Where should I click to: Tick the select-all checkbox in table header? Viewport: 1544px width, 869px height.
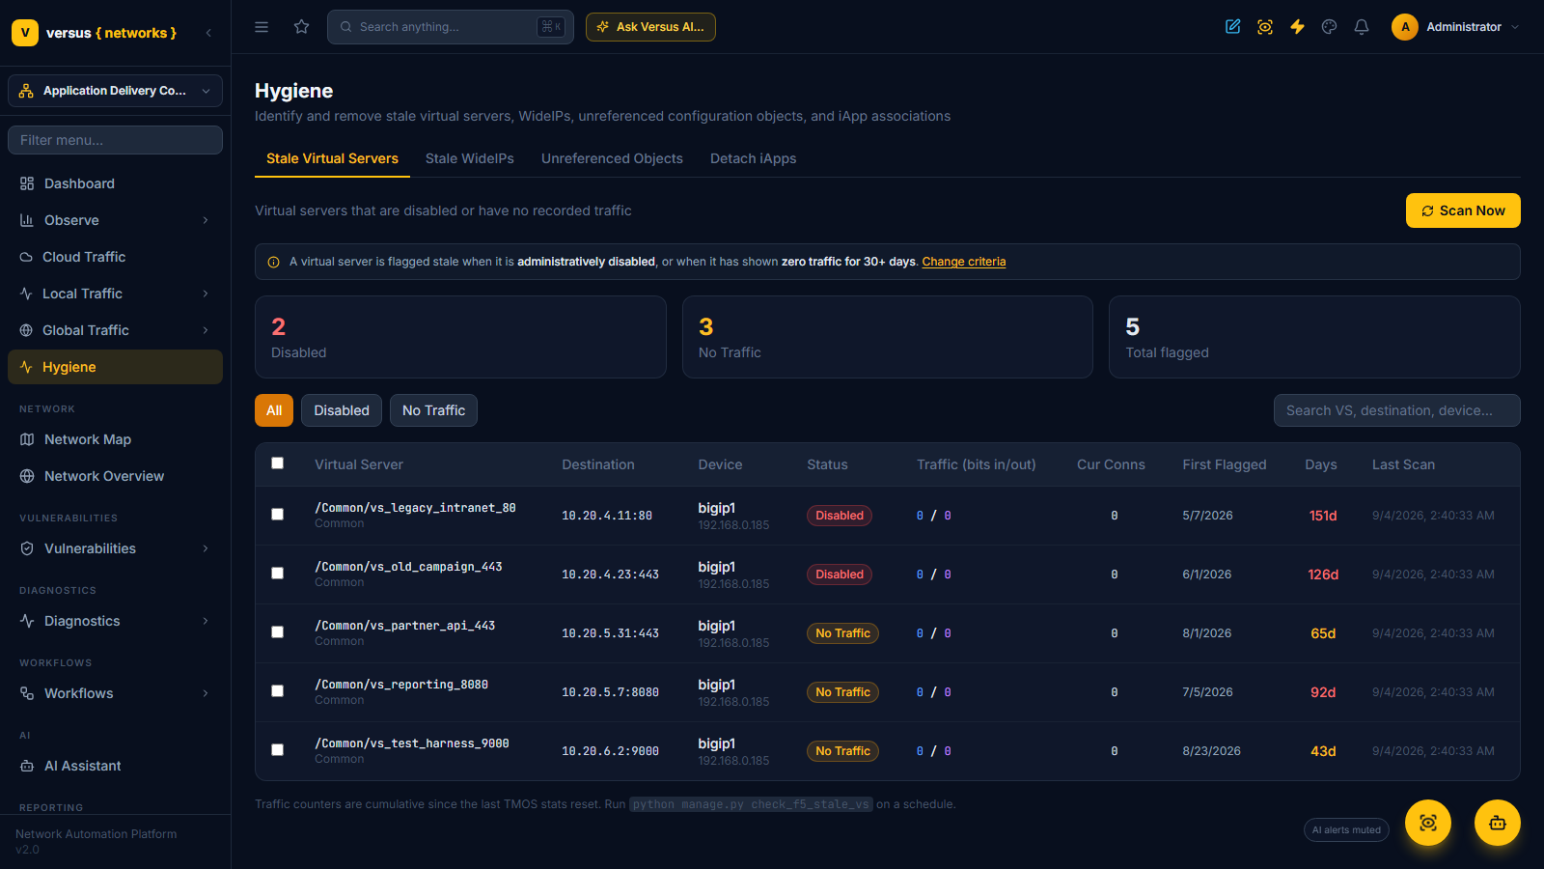click(278, 463)
